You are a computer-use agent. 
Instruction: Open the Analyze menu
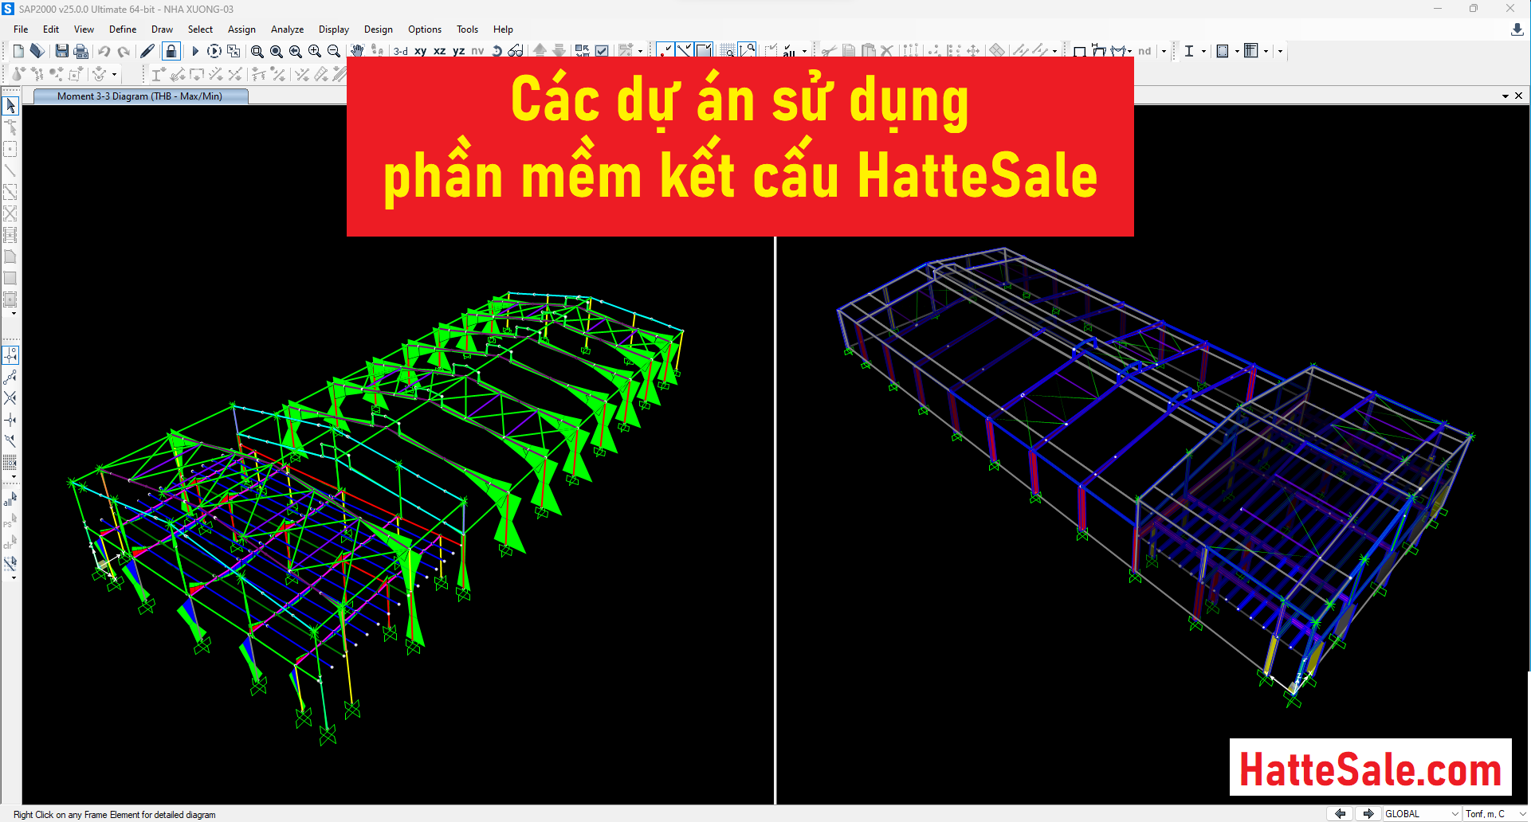coord(287,29)
